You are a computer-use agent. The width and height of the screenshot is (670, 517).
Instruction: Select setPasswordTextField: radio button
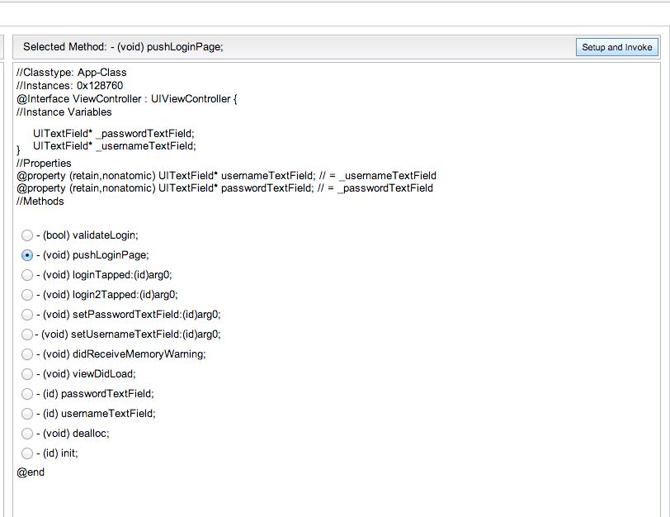[x=27, y=315]
